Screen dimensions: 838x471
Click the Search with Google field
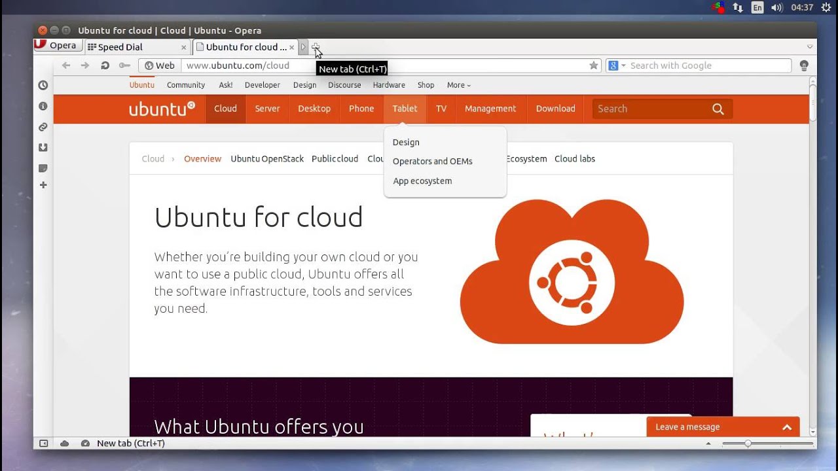tap(709, 65)
